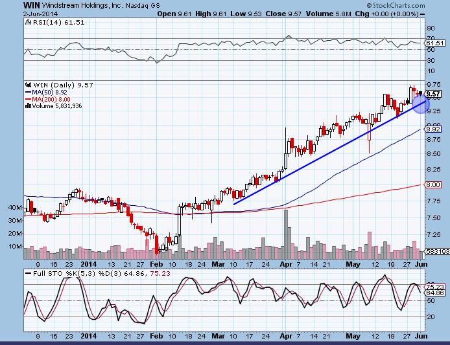
Task: Click the 583193 volume tag on the price axis
Action: pyautogui.click(x=438, y=251)
